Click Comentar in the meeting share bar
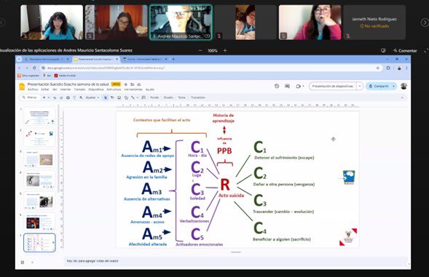 pyautogui.click(x=405, y=51)
